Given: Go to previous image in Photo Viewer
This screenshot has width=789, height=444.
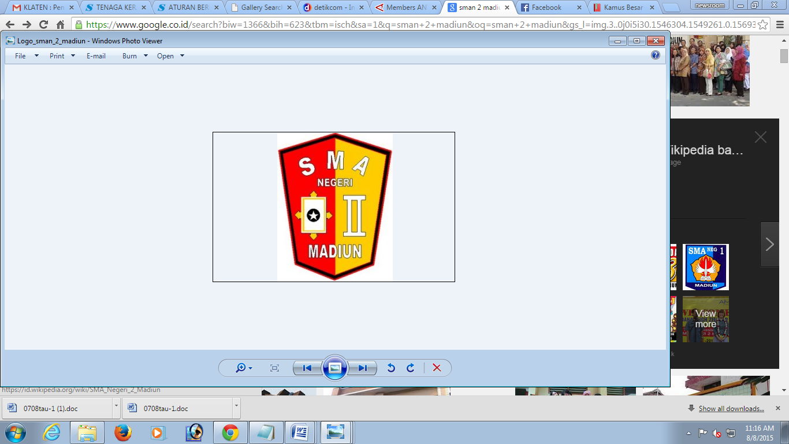Looking at the screenshot, I should (x=307, y=368).
